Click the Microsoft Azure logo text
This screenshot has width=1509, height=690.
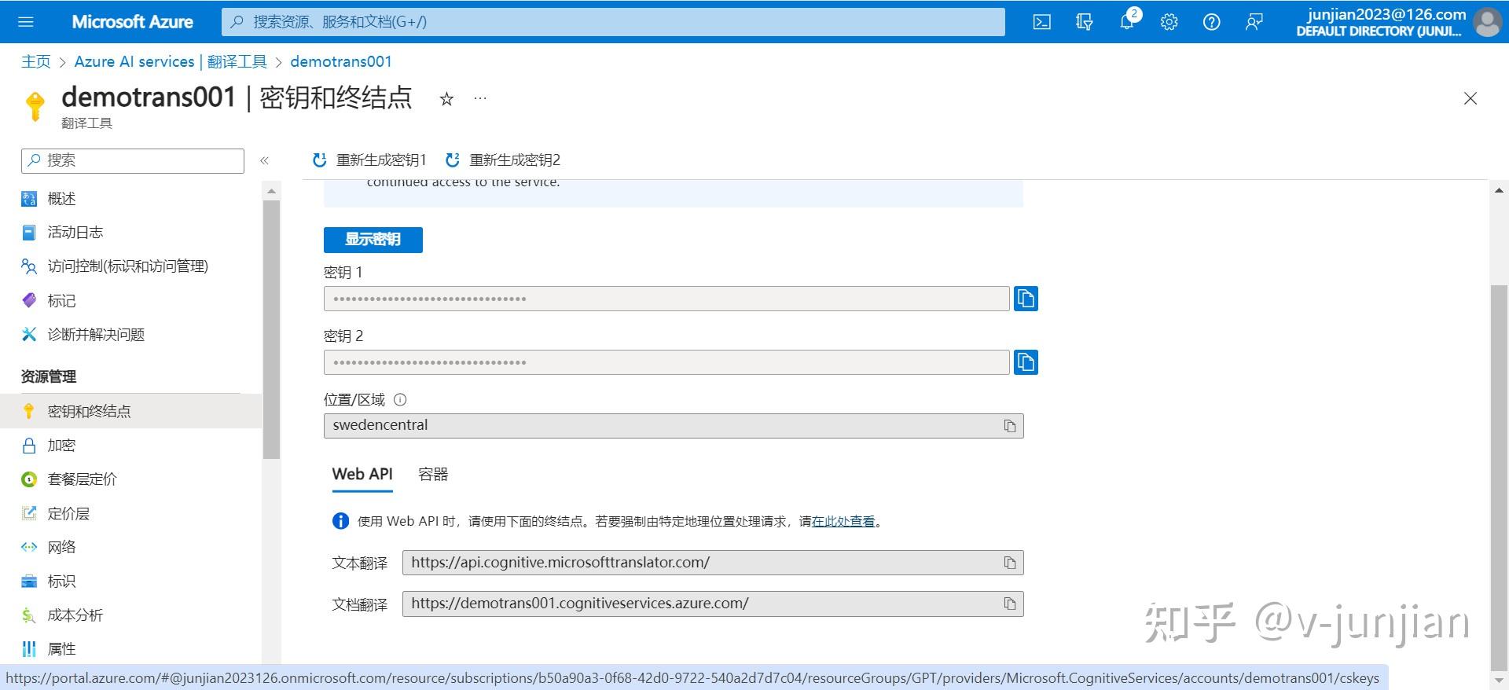click(132, 22)
